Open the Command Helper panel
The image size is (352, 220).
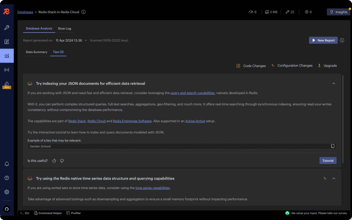48,213
